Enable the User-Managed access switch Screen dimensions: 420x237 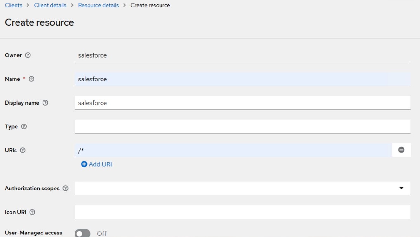82,234
